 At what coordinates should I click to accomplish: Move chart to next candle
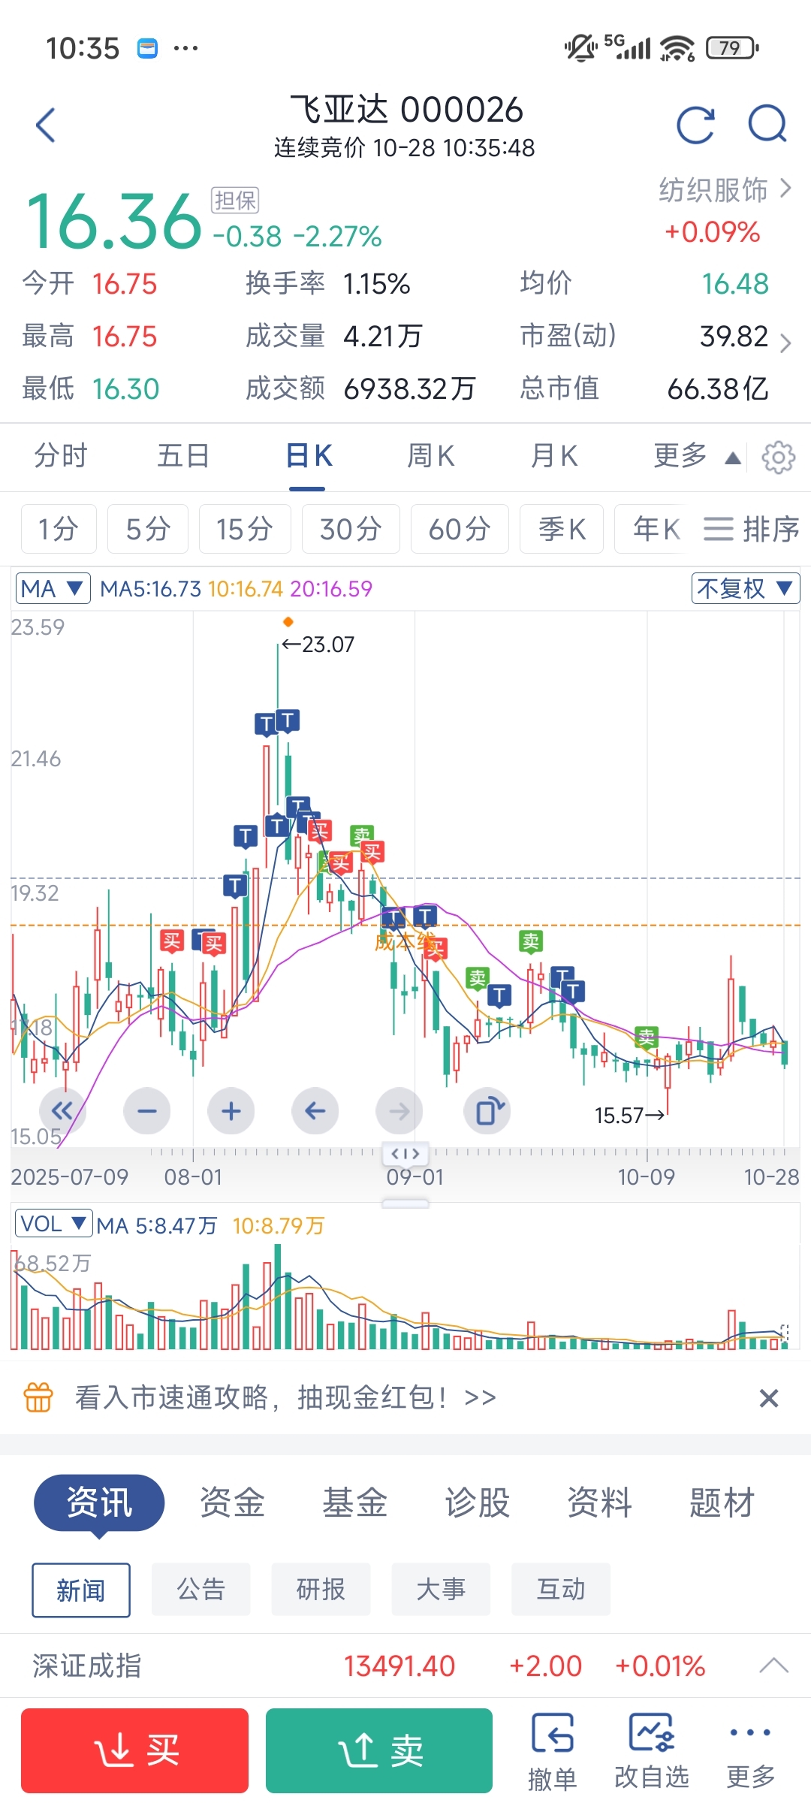pos(399,1110)
